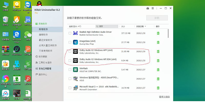Open WinRAR desktop icon

coord(6,50)
